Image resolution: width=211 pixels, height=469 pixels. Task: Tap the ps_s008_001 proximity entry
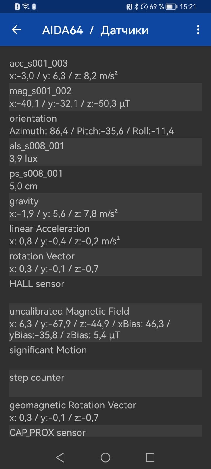point(105,180)
